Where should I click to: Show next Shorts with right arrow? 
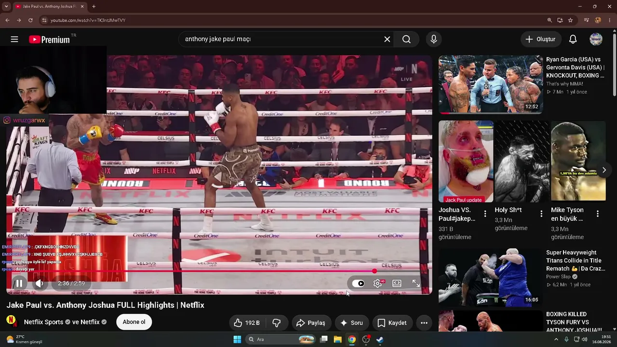coord(604,170)
